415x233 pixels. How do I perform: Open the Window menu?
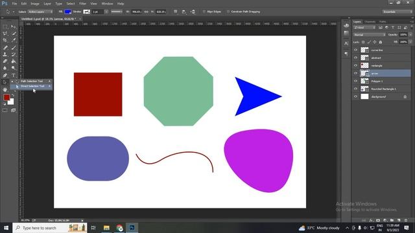107,4
